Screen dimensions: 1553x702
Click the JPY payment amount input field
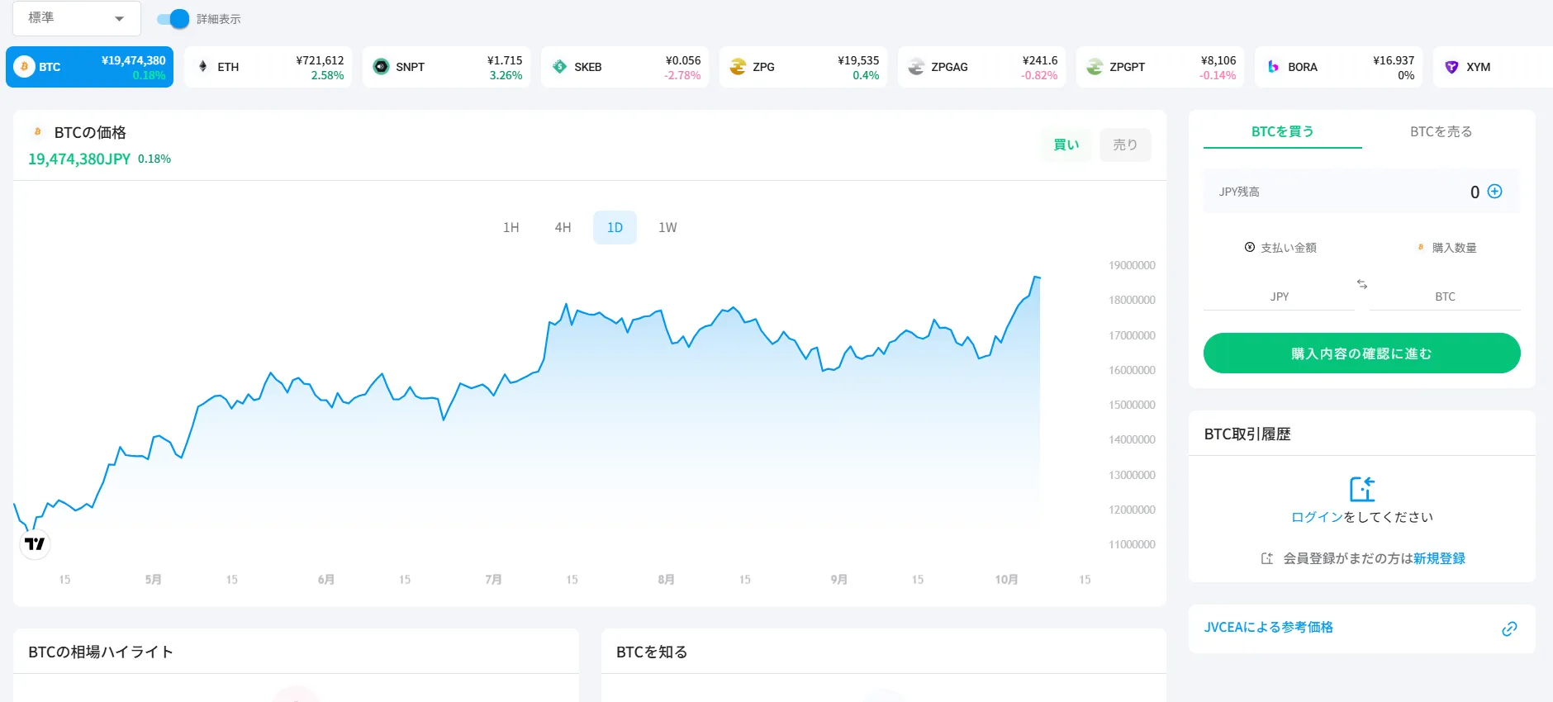coord(1278,296)
